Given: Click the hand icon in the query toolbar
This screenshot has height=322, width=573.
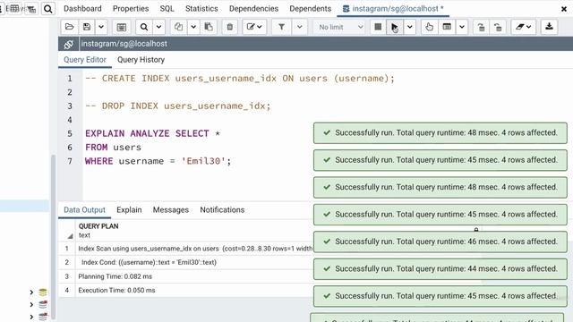Looking at the screenshot, I should (x=430, y=27).
